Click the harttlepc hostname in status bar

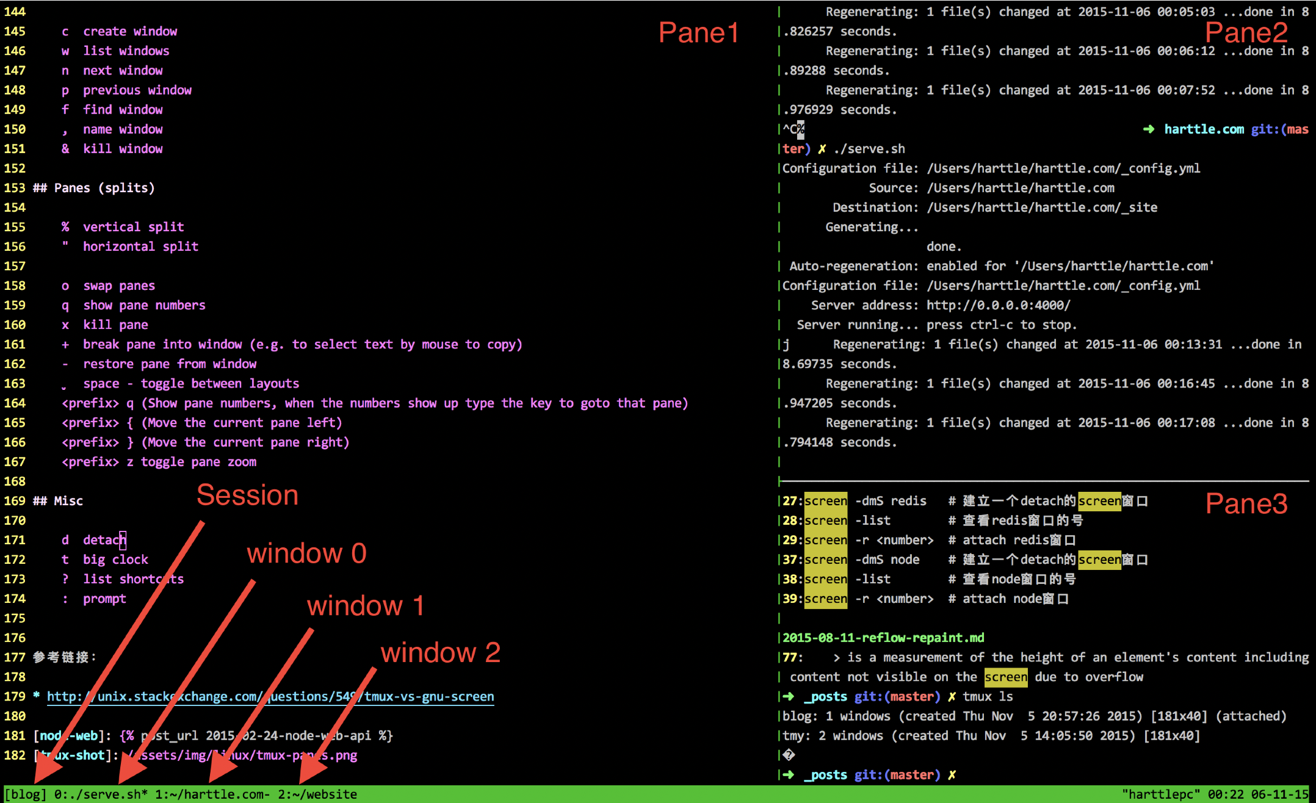pyautogui.click(x=1160, y=794)
